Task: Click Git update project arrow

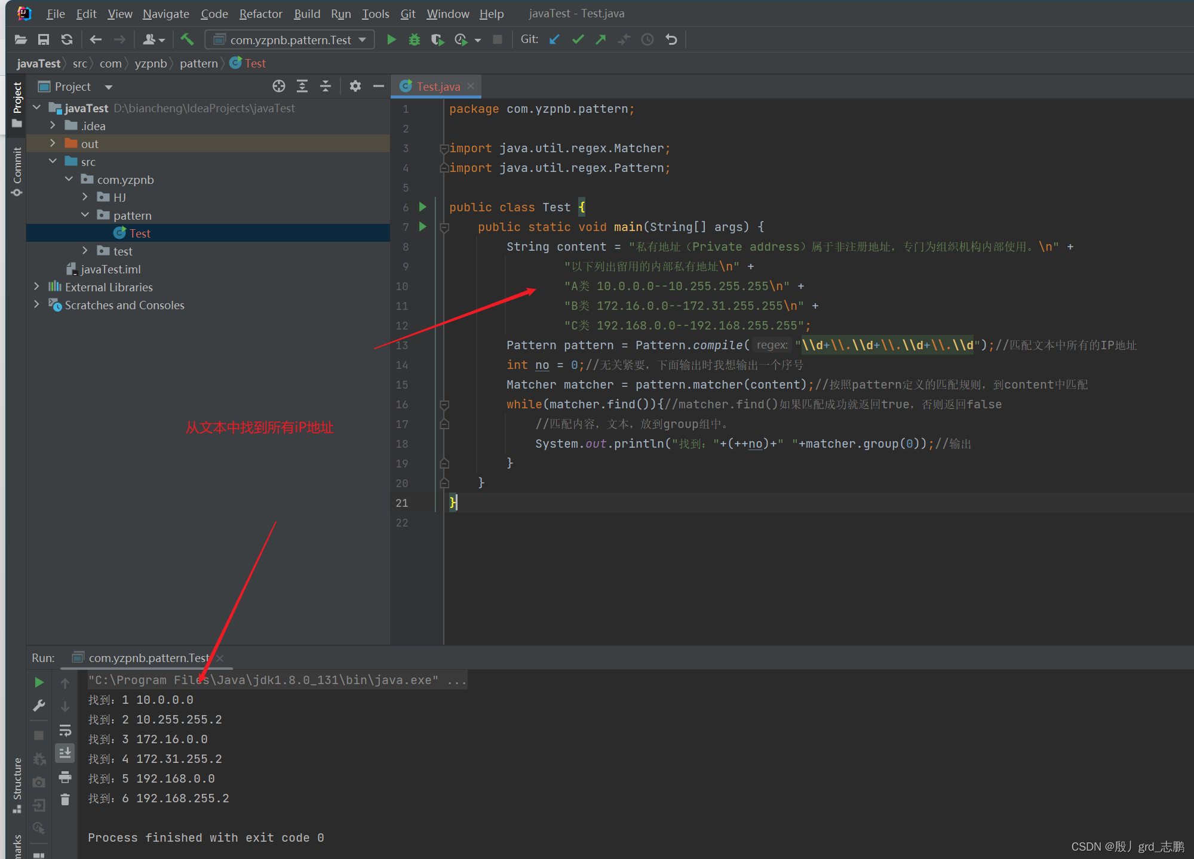Action: 554,40
